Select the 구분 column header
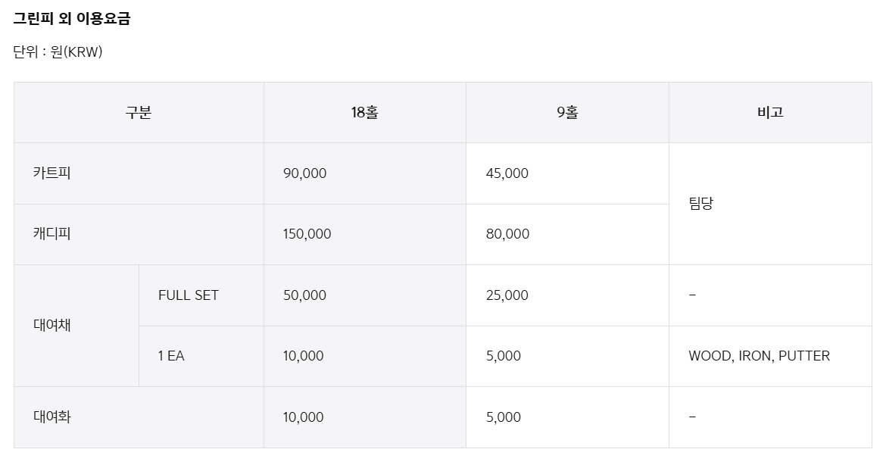 tap(139, 113)
